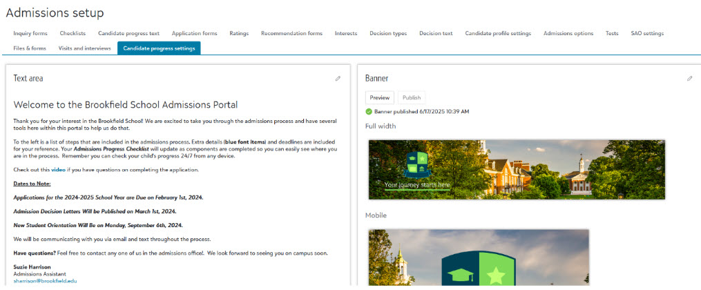Open the Files & forms tab
This screenshot has height=290, width=701.
tap(30, 48)
